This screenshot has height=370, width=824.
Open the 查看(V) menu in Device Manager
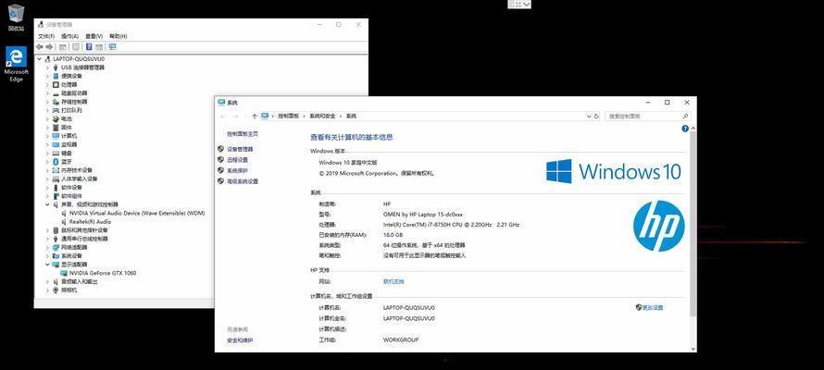[x=94, y=36]
